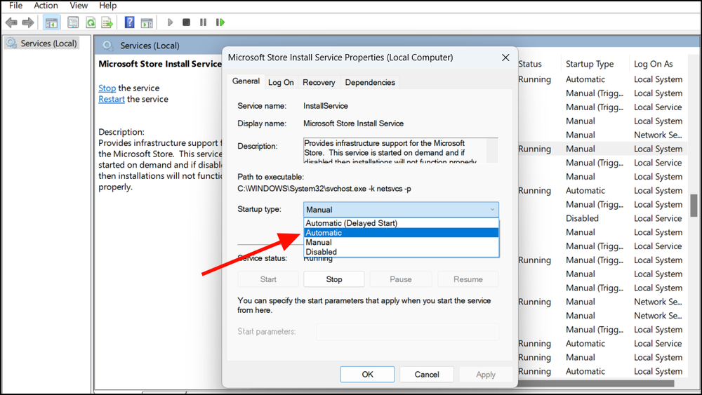The width and height of the screenshot is (702, 395).
Task: Click the Microsoft Store Install Service display name value
Action: (353, 123)
